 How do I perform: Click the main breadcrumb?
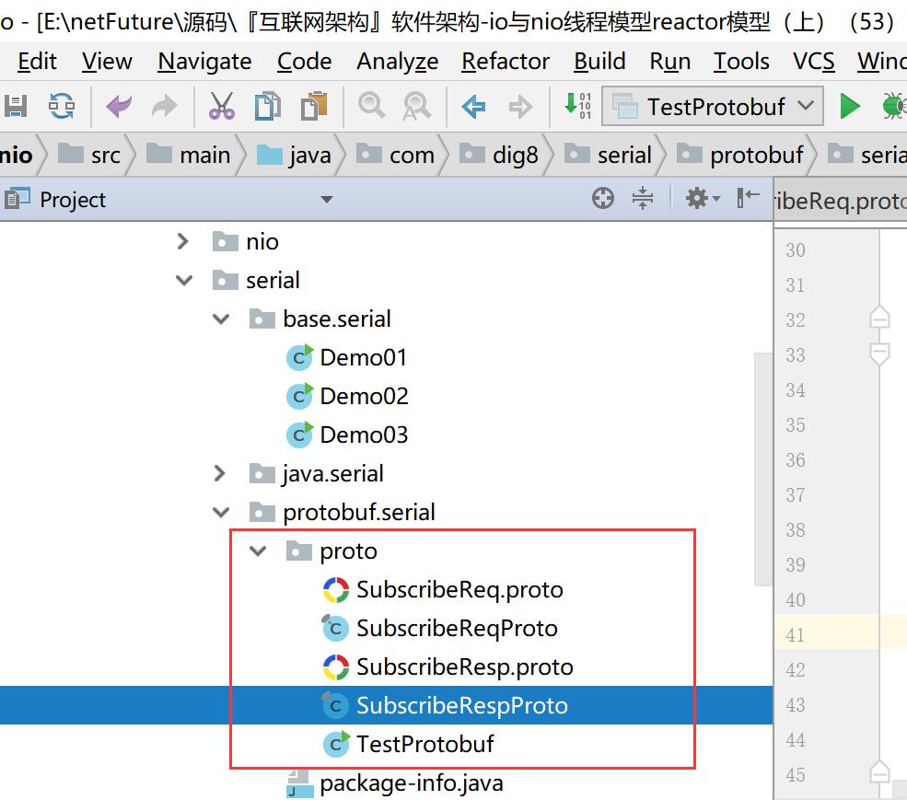pyautogui.click(x=189, y=155)
